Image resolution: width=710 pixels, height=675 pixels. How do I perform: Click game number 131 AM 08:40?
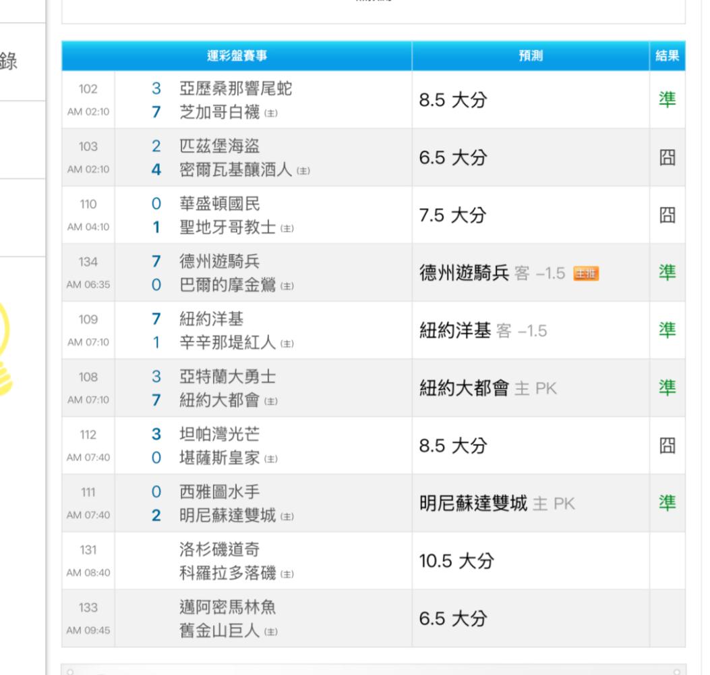[x=88, y=560]
